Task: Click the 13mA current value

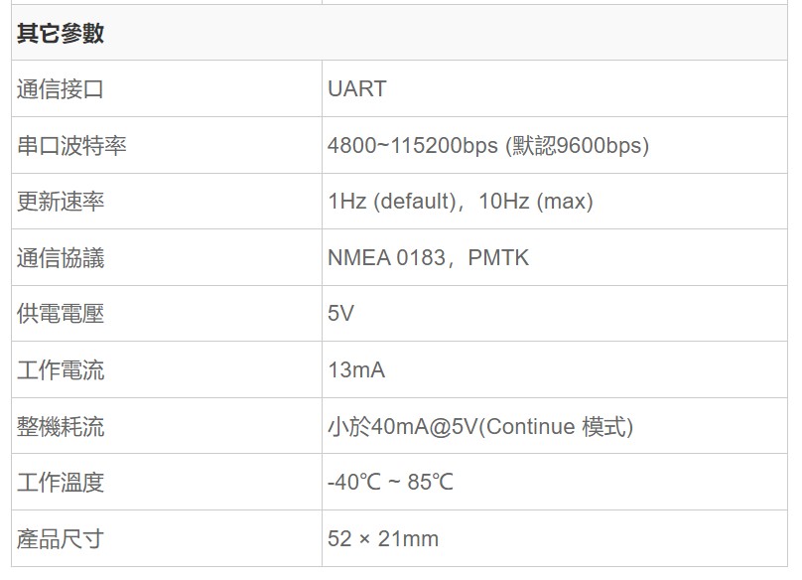Action: 356,369
